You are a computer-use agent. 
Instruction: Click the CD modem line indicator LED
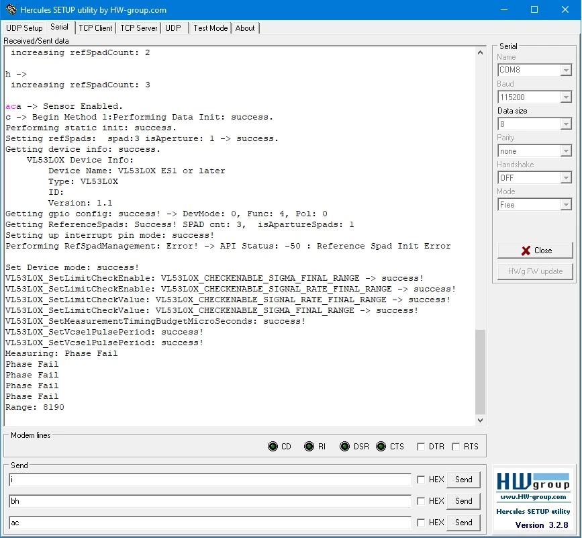(273, 446)
